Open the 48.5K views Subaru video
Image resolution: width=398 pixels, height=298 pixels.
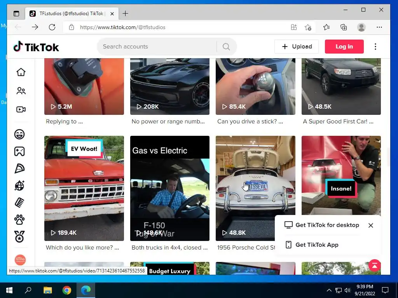pos(341,86)
